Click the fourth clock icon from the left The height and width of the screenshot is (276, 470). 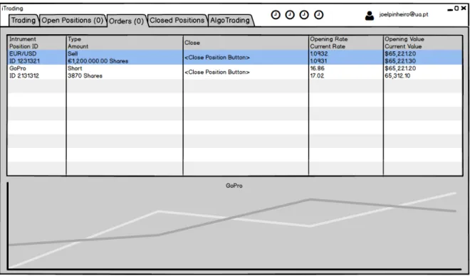318,15
